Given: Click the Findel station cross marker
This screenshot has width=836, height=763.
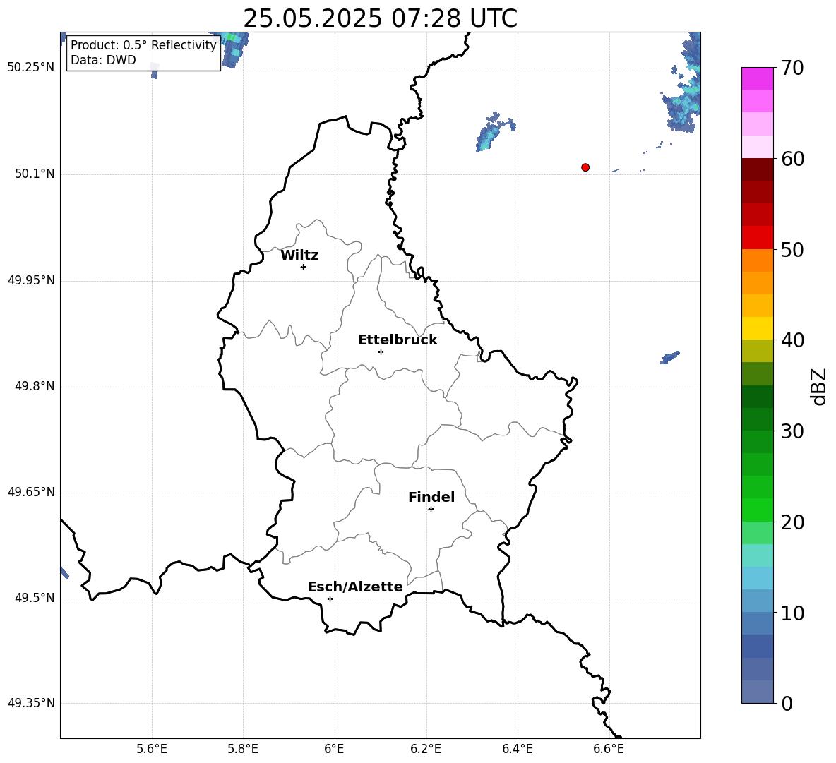Looking at the screenshot, I should click(431, 510).
